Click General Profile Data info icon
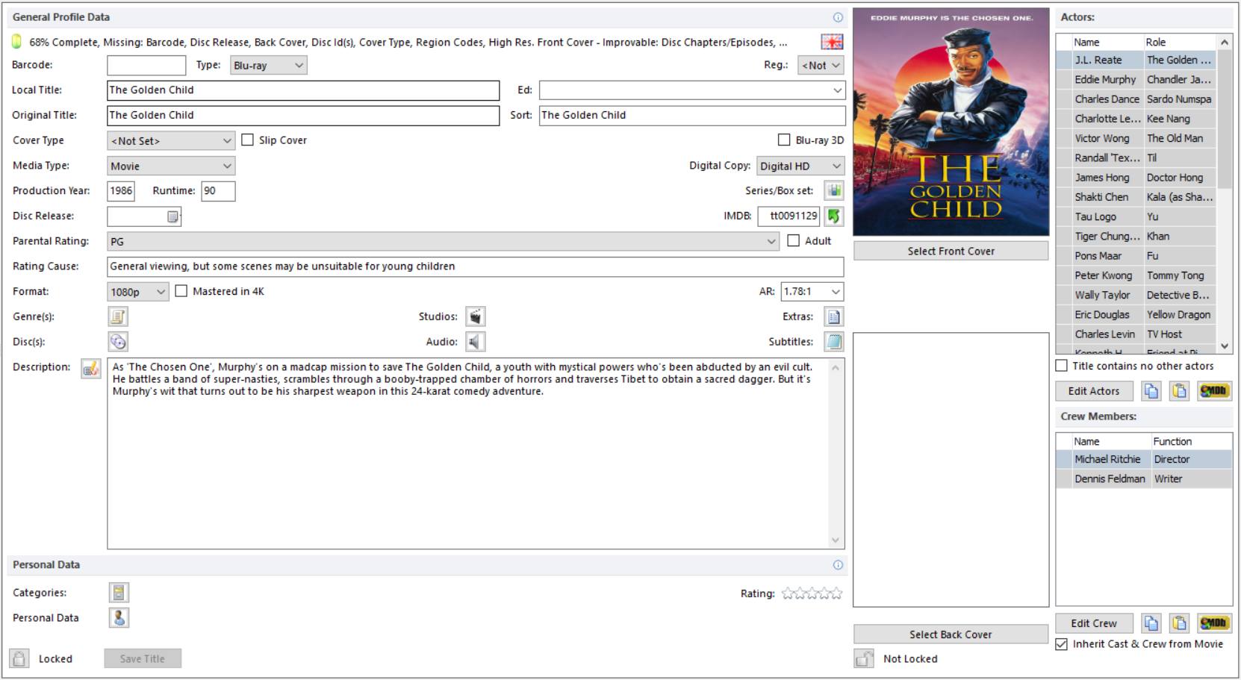The height and width of the screenshot is (680, 1241). click(x=838, y=17)
